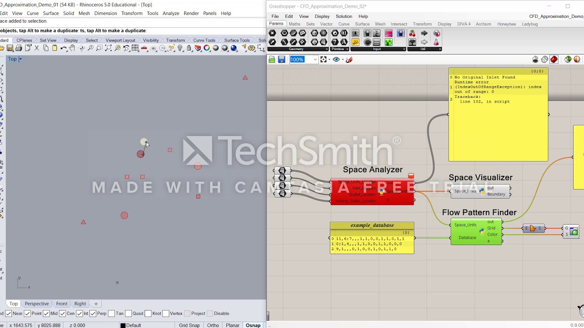Open the dropdown arrow next to eye icon
The height and width of the screenshot is (328, 584).
click(x=343, y=60)
